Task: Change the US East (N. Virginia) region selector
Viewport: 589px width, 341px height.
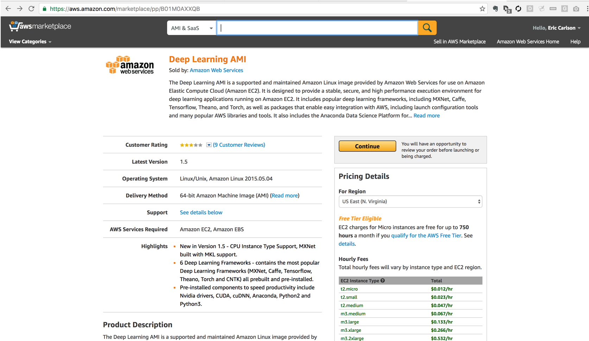Action: tap(410, 201)
